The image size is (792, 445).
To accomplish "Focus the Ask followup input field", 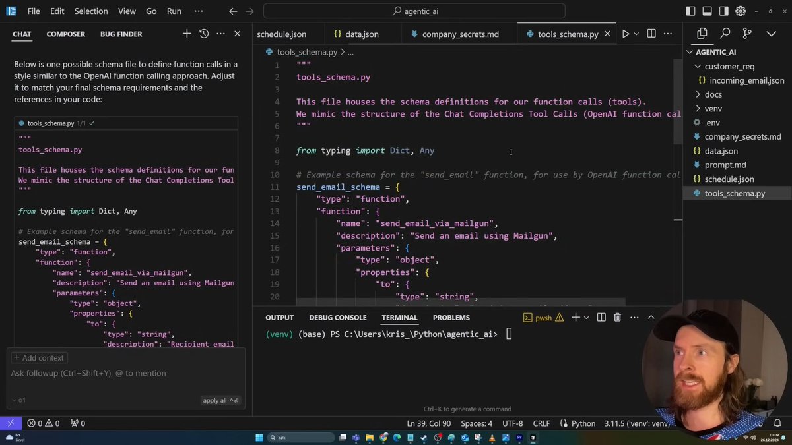I will 125,373.
